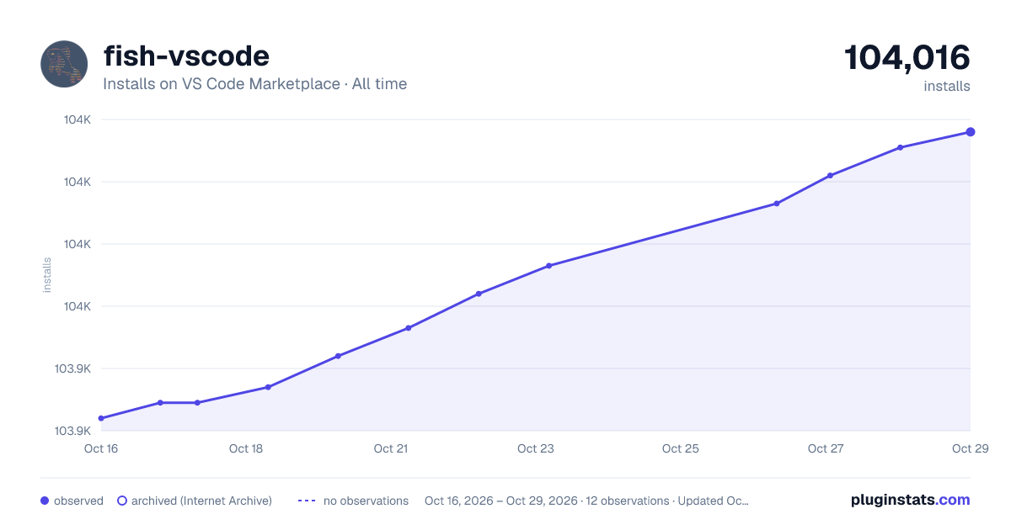This screenshot has height=530, width=1011.
Task: Click the Oct 25 x-axis label
Action: [681, 448]
